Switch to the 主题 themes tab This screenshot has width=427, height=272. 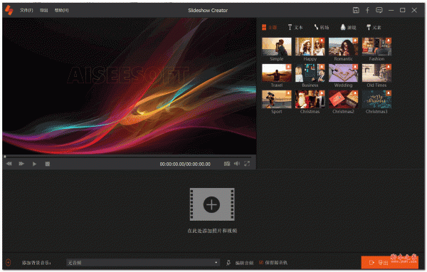(269, 27)
